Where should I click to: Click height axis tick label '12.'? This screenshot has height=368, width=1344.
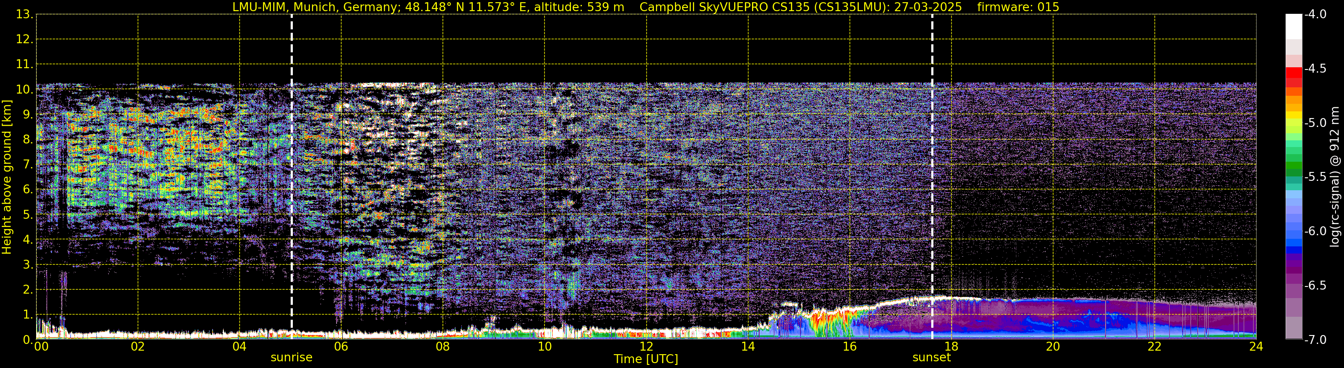point(25,40)
